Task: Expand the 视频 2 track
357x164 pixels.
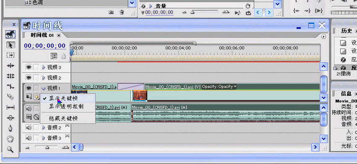Action: tap(44, 78)
